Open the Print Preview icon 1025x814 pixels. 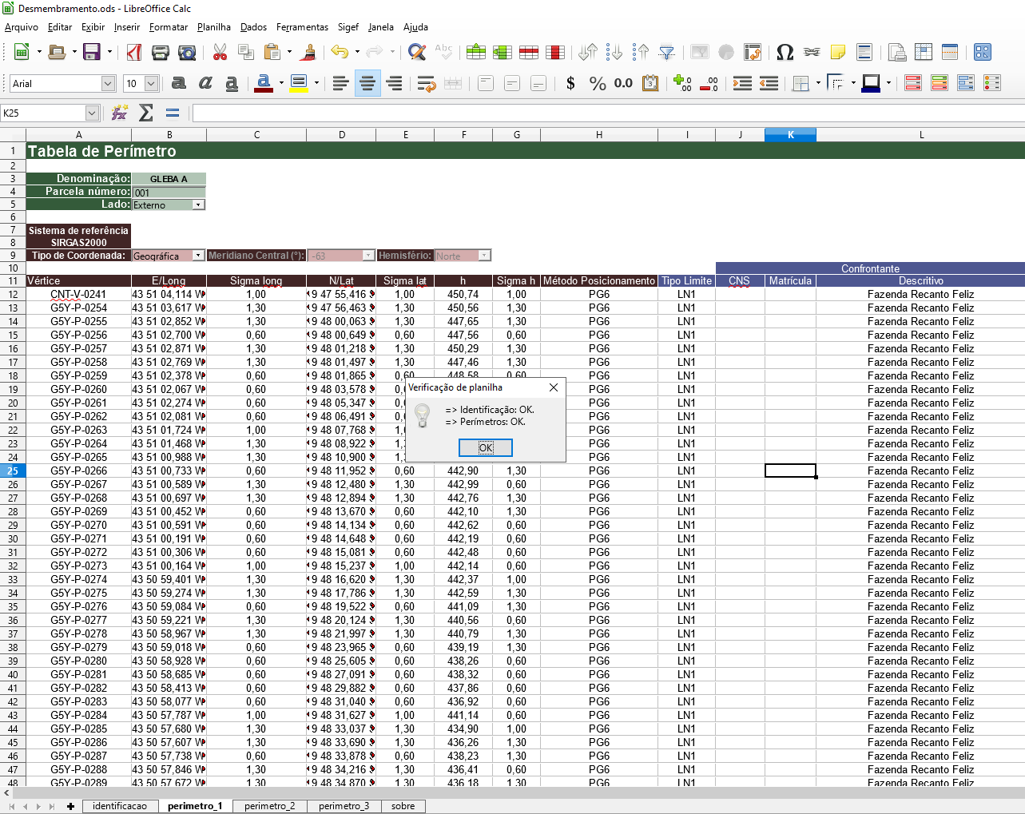(187, 52)
